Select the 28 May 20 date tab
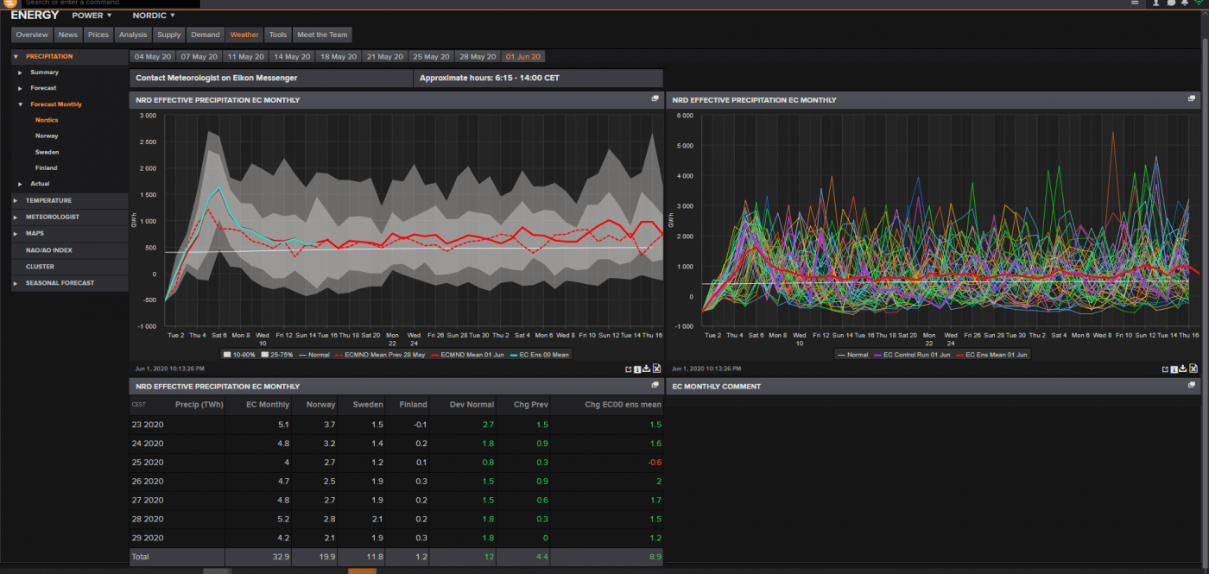 [x=477, y=57]
